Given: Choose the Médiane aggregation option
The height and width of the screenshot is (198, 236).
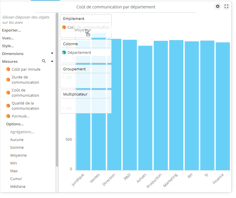Looking at the screenshot, I should (18, 187).
